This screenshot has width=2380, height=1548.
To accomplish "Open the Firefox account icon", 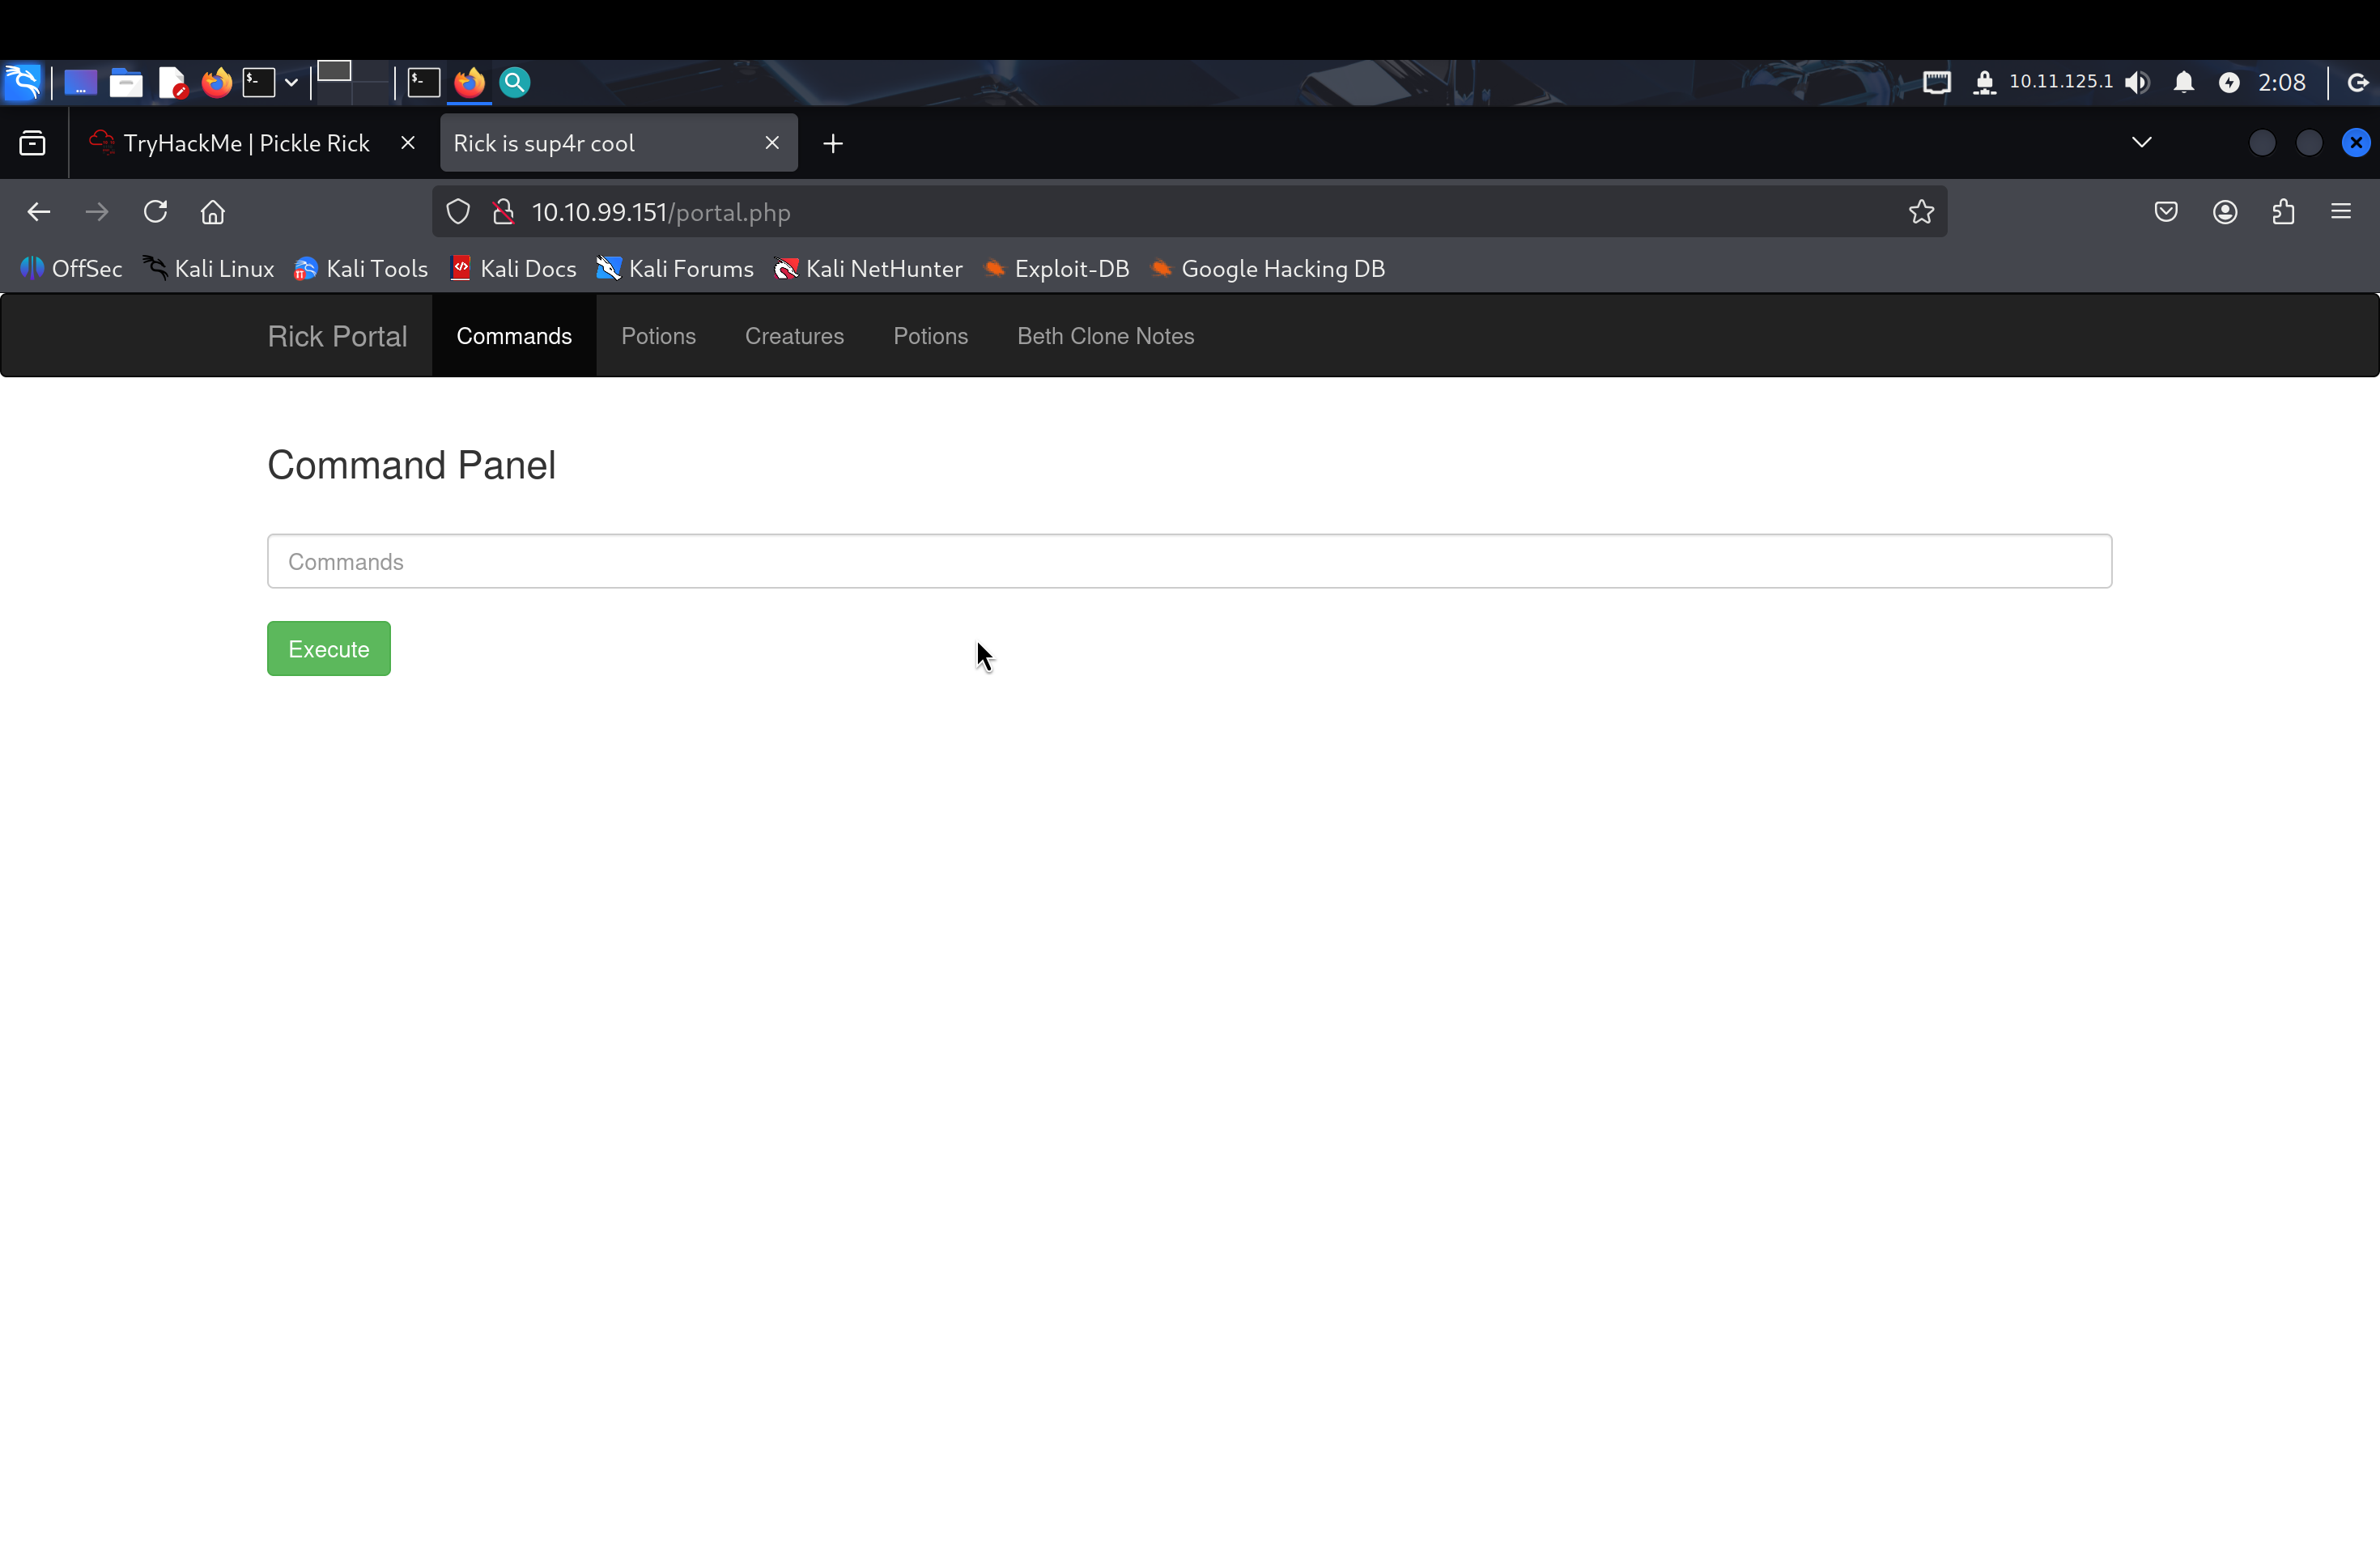I will click(x=2225, y=212).
